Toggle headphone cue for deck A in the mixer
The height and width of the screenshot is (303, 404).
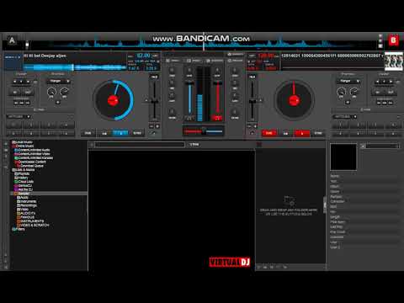(x=189, y=118)
